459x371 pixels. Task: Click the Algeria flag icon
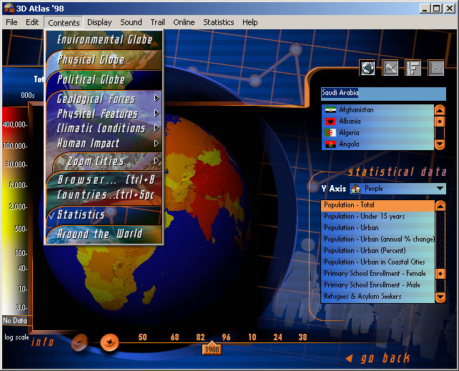click(330, 133)
